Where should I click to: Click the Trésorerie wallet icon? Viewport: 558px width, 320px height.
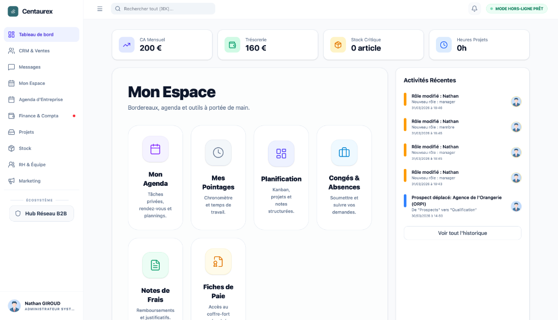(x=232, y=45)
